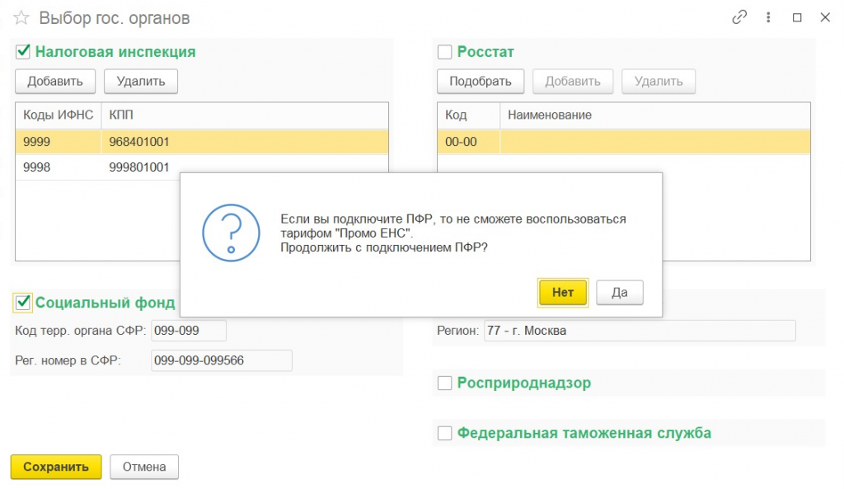This screenshot has width=844, height=489.
Task: Add window to favorites with star icon
Action: click(x=21, y=18)
